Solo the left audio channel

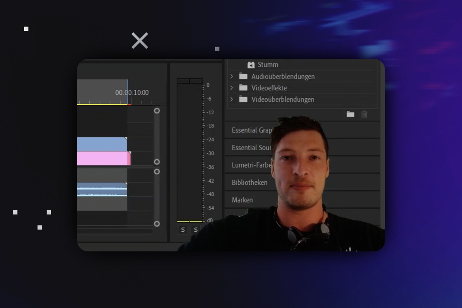[183, 230]
